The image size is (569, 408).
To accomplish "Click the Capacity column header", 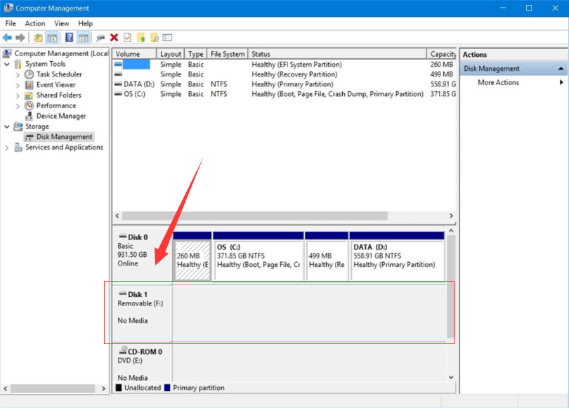I will 443,54.
